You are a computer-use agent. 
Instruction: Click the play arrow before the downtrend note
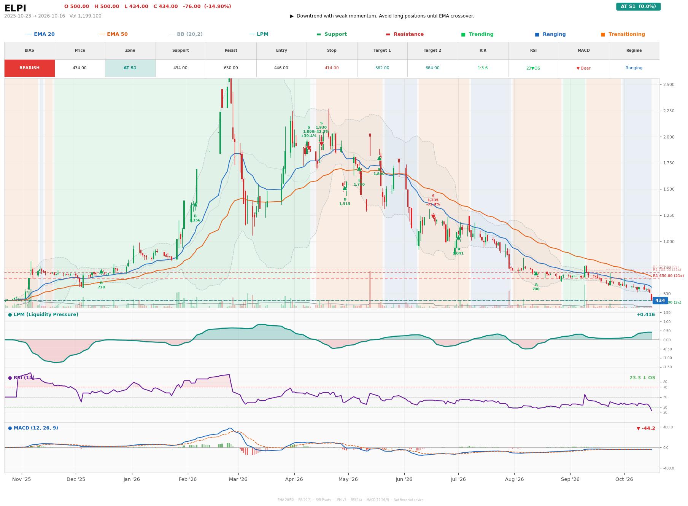pos(292,16)
